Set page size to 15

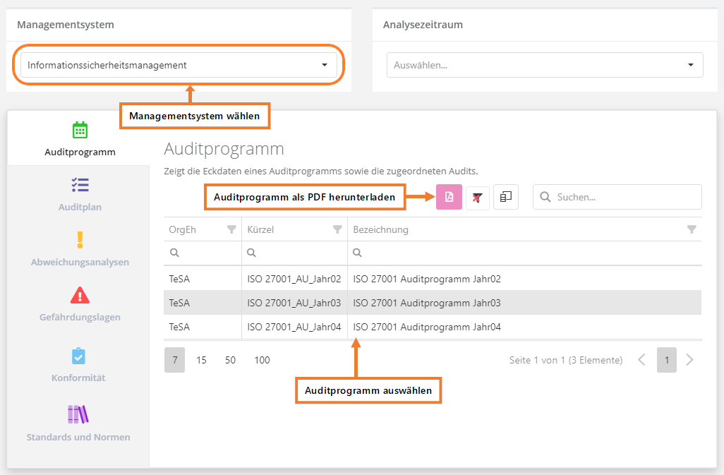coord(201,360)
